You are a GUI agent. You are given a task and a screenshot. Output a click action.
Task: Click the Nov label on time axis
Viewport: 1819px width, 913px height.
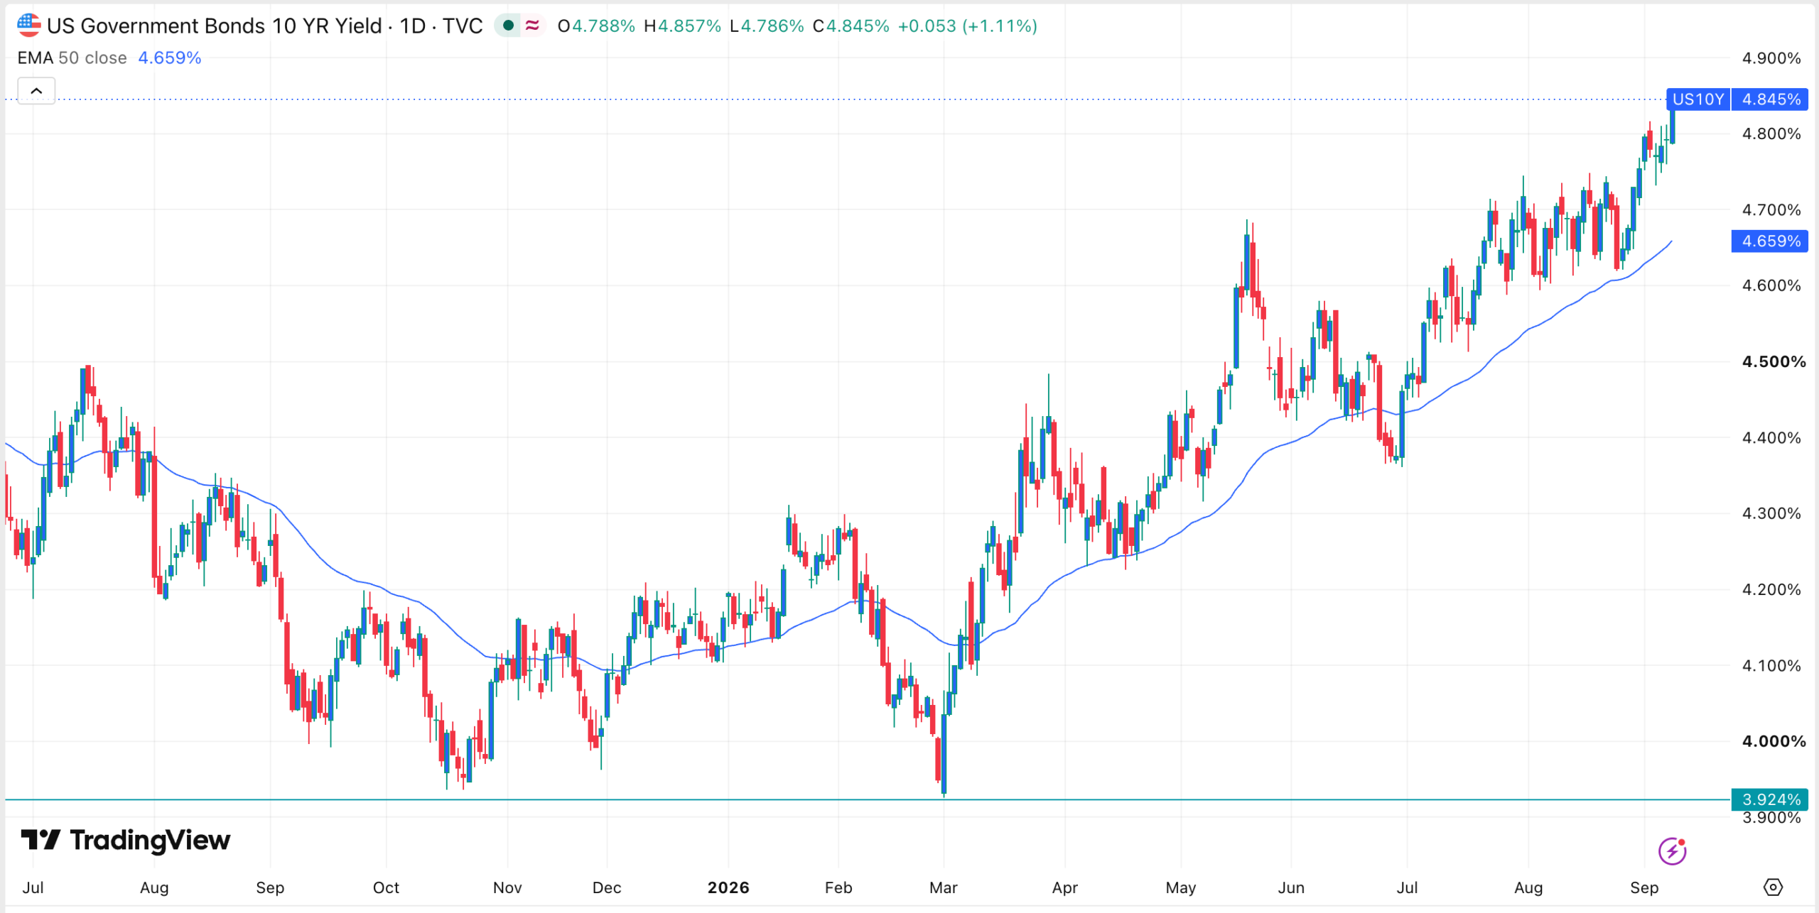(507, 887)
